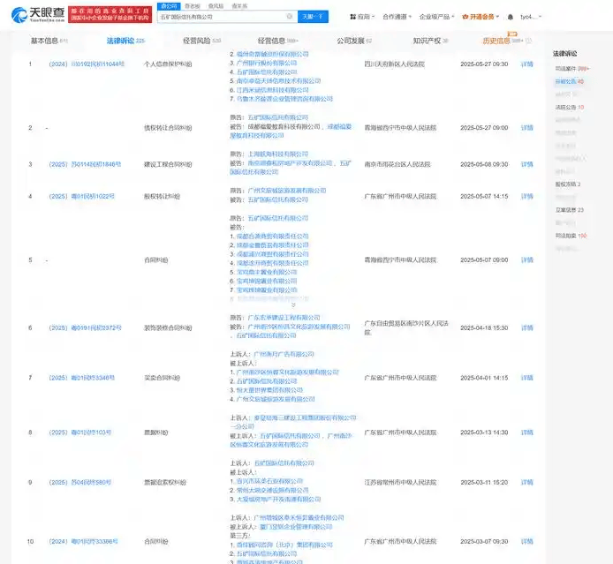Open the 合作通道 dropdown
The width and height of the screenshot is (613, 564).
[x=397, y=17]
